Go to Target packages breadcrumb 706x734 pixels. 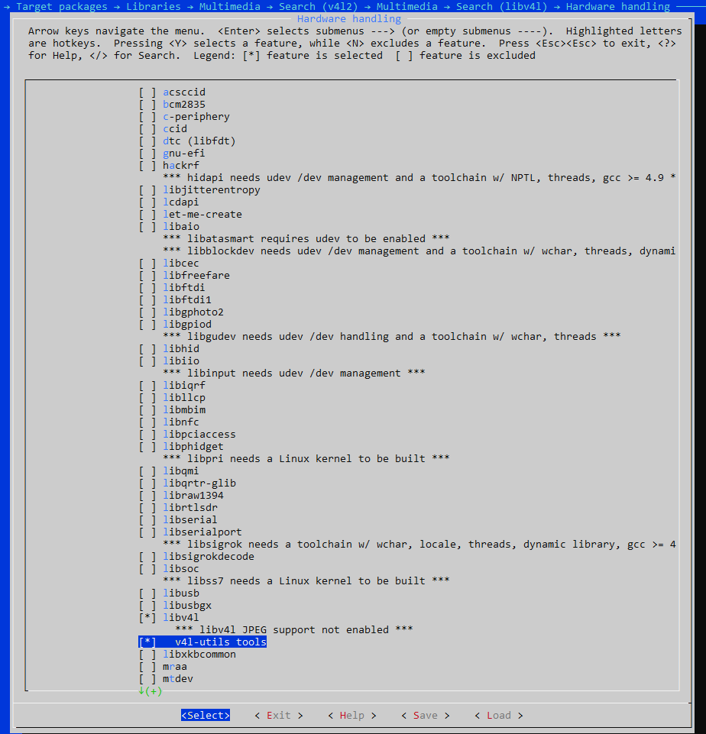coord(62,7)
